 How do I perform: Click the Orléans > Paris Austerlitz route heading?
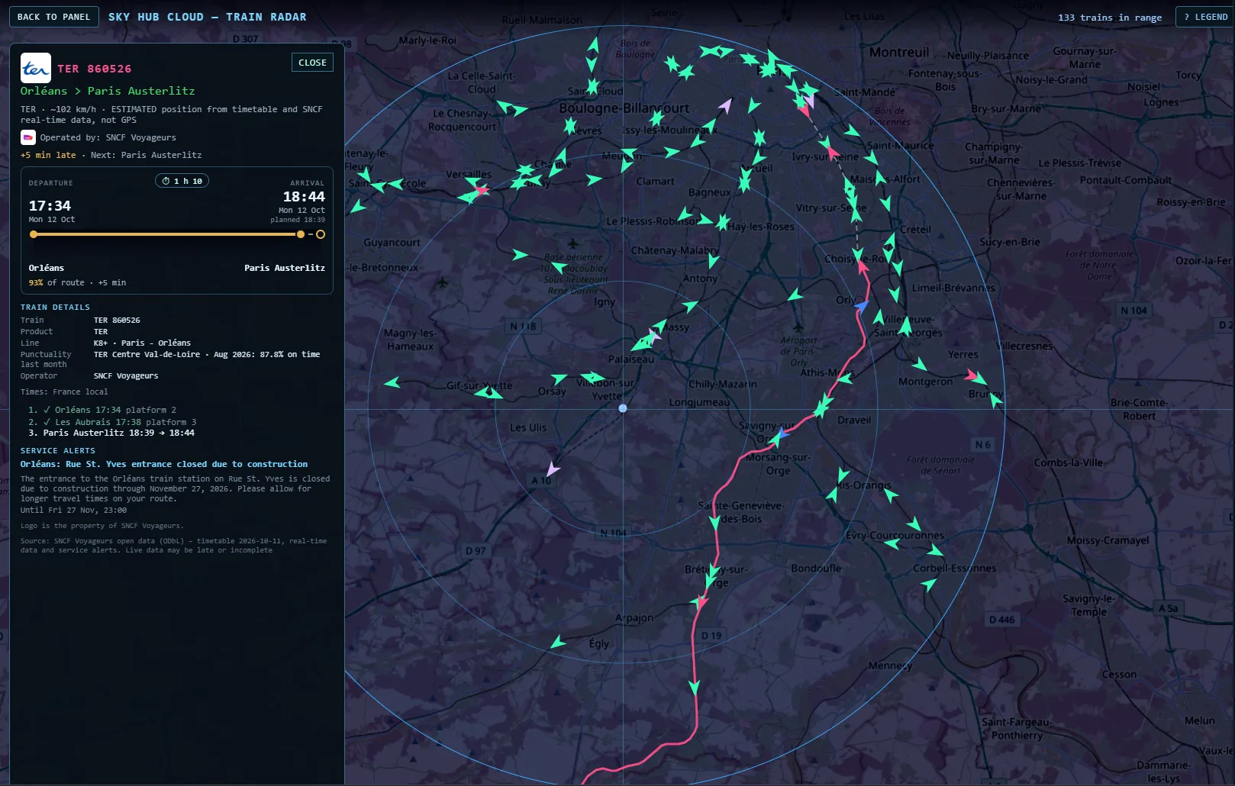pyautogui.click(x=108, y=91)
